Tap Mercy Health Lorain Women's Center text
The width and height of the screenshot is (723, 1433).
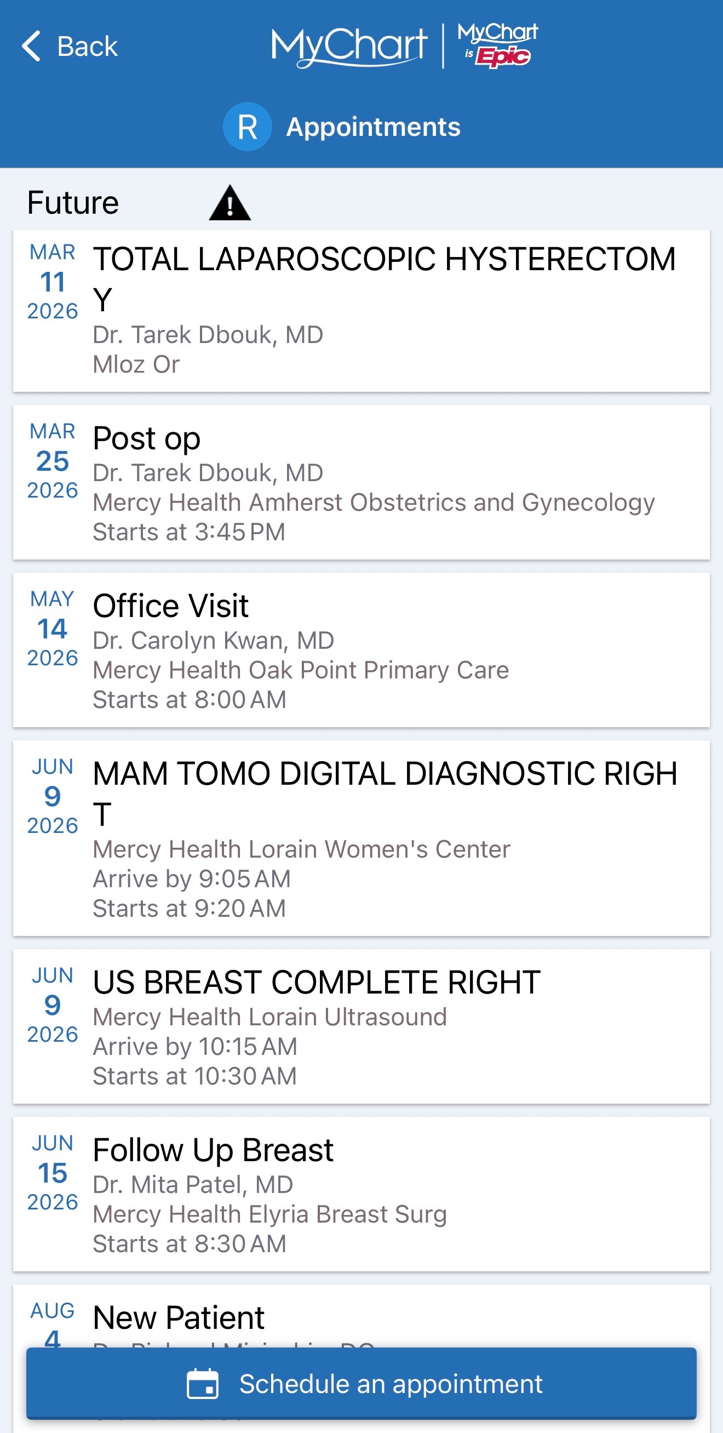(x=301, y=849)
